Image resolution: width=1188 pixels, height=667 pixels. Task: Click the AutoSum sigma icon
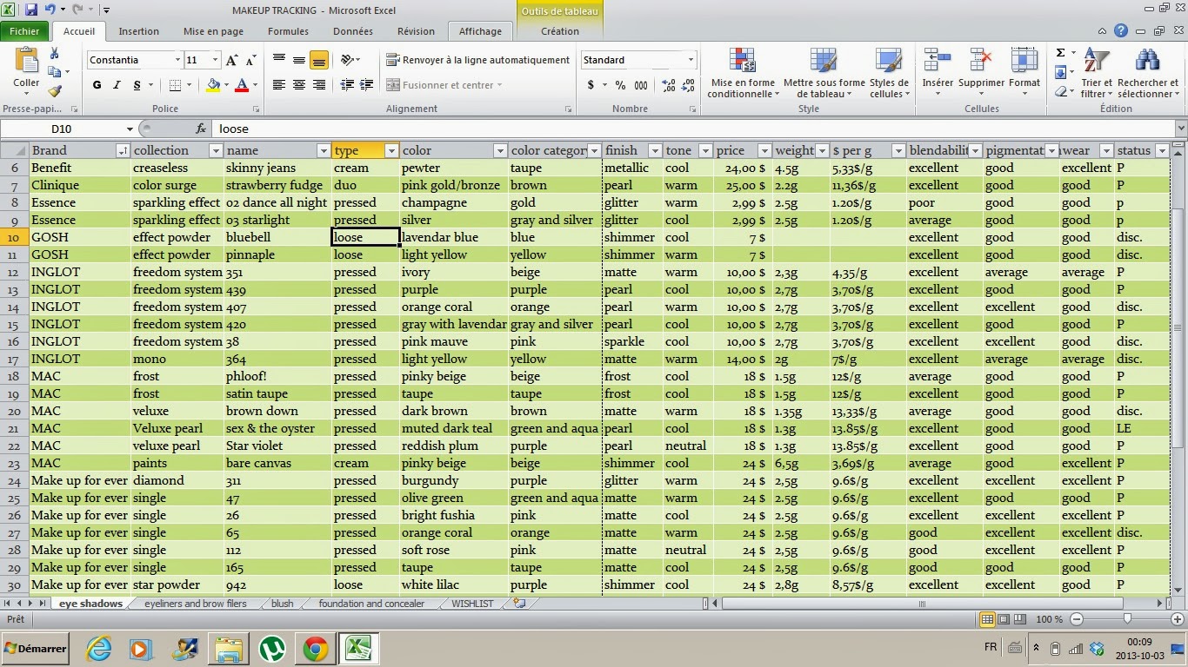[x=1060, y=53]
